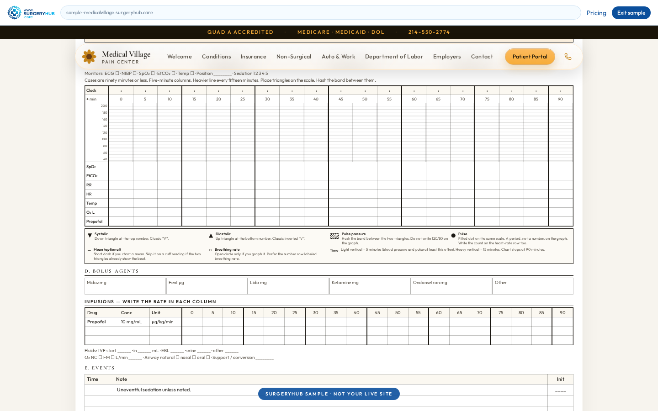Screen dimensions: 658x411
Task: Check the EtCO₂ monitor box
Action: 173,73
